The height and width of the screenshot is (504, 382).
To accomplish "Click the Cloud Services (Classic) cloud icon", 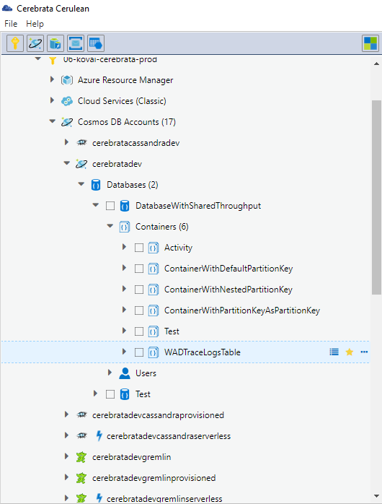I will pyautogui.click(x=67, y=101).
